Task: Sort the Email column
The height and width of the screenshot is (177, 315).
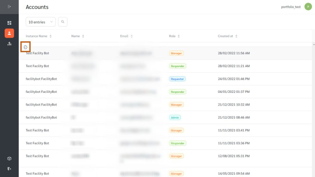Action: (x=124, y=36)
